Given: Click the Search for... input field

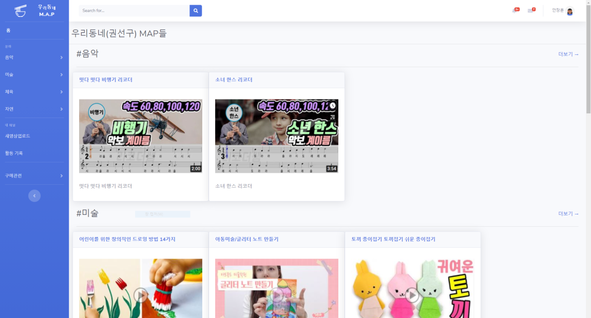Looking at the screenshot, I should [134, 11].
